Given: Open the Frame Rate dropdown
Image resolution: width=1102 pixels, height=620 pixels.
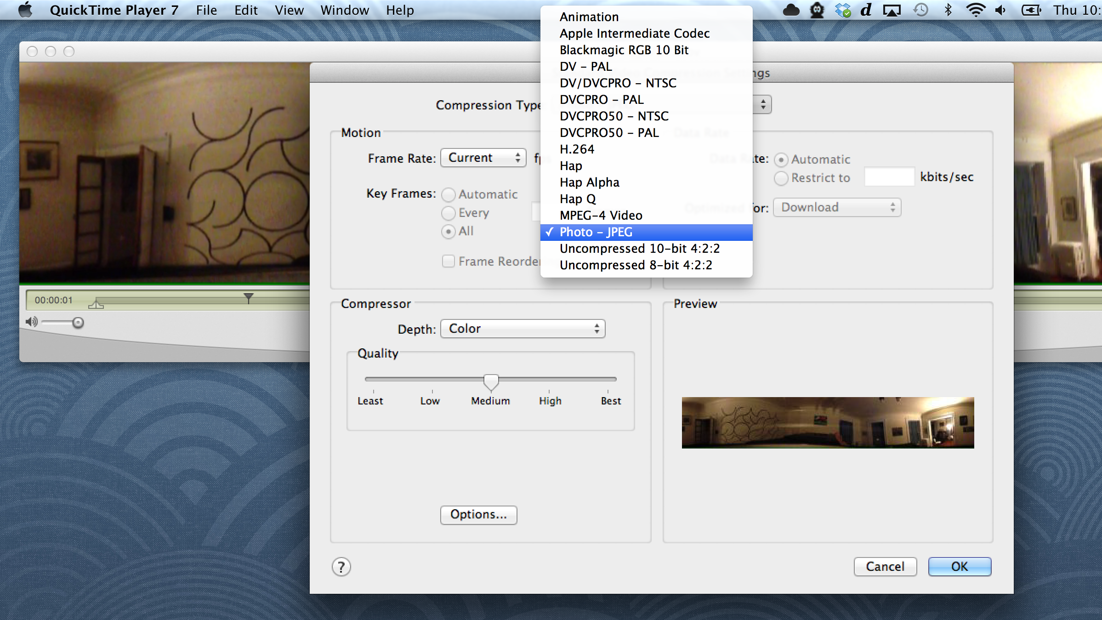Looking at the screenshot, I should click(483, 158).
